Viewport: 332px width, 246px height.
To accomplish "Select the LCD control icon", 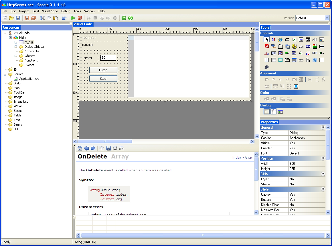I will 308,46.
